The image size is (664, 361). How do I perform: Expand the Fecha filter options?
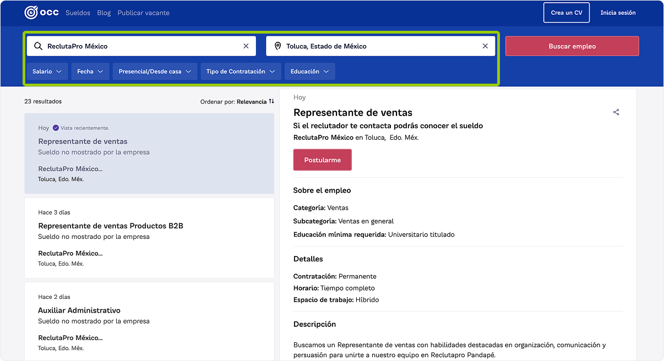coord(90,71)
